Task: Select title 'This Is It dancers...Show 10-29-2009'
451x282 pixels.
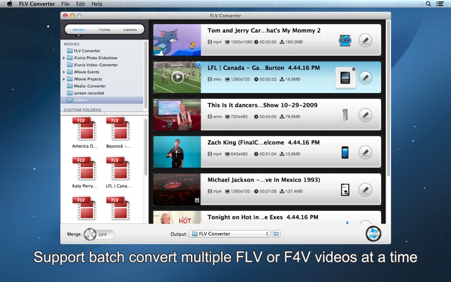Action: click(262, 105)
